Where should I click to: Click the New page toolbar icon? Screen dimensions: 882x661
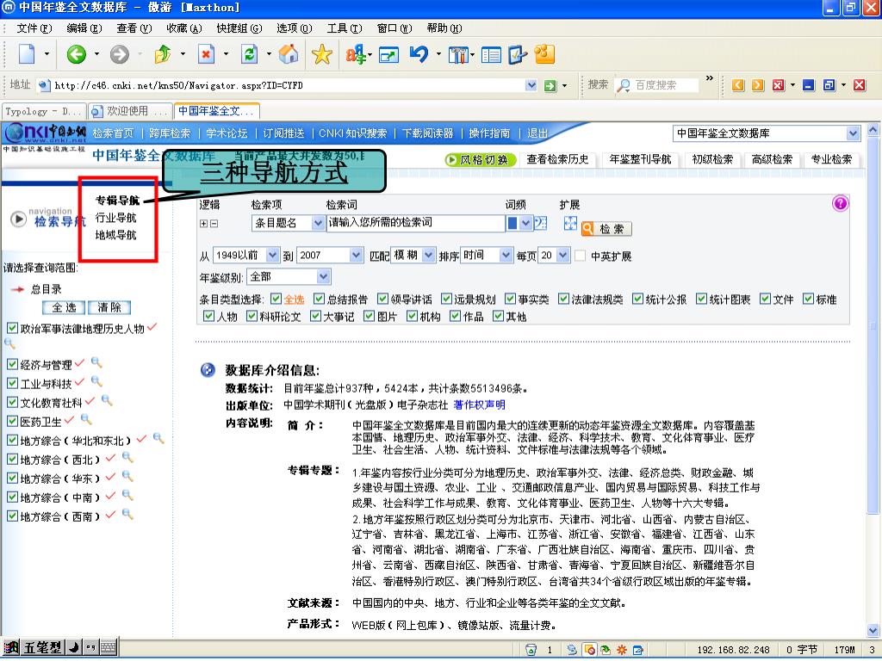point(27,54)
